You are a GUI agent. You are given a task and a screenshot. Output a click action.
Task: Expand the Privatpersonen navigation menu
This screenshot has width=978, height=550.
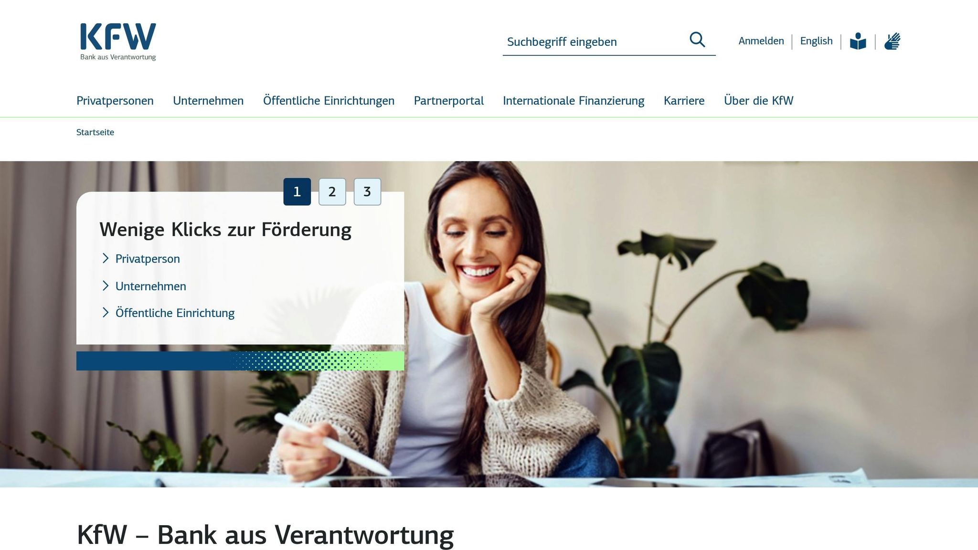coord(115,101)
